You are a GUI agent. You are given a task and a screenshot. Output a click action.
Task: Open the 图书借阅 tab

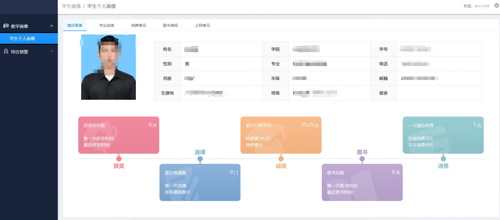coord(170,26)
